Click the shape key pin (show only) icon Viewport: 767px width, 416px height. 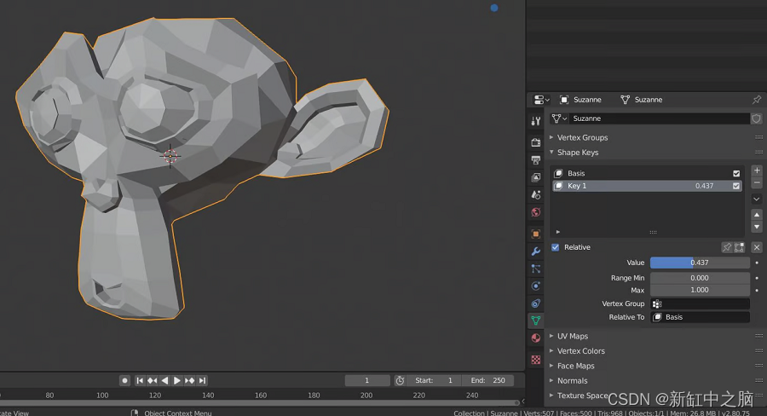point(727,247)
